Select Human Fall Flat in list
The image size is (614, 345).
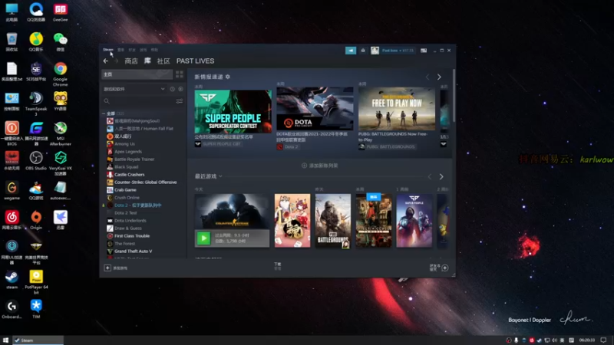pyautogui.click(x=140, y=129)
